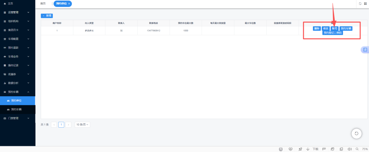Click the 75% zoom level text

[x=365, y=149]
